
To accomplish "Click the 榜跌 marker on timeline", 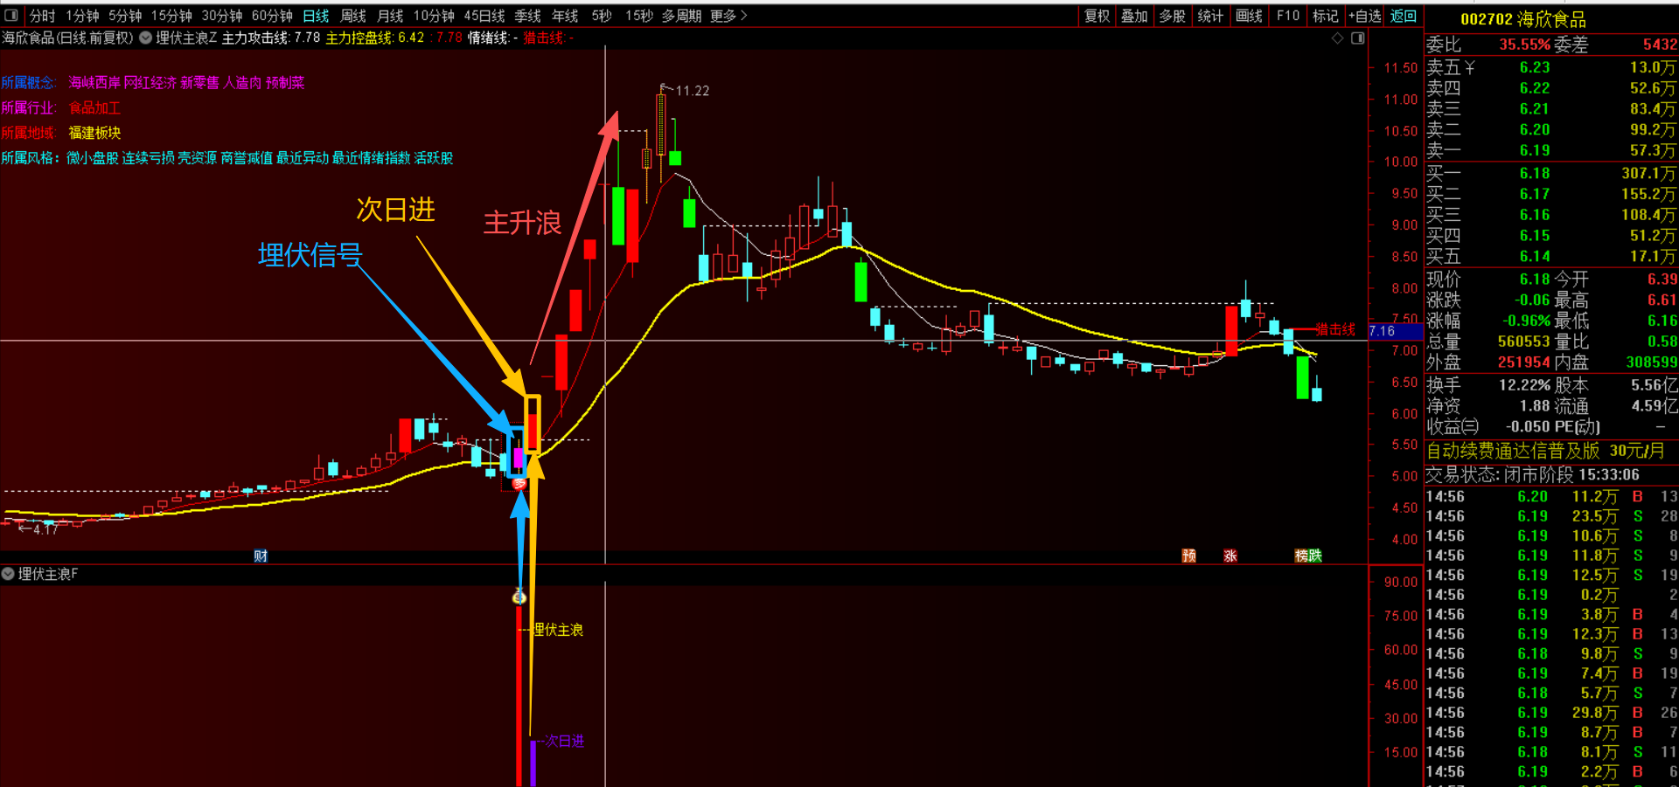I will click(x=1308, y=556).
